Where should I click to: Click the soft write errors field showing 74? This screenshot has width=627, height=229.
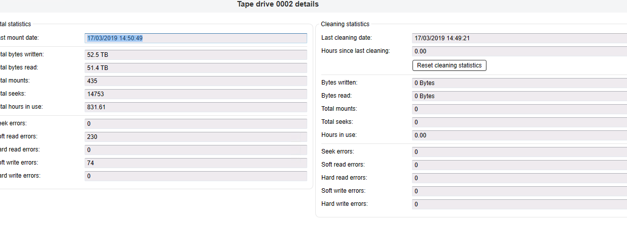[x=195, y=163]
